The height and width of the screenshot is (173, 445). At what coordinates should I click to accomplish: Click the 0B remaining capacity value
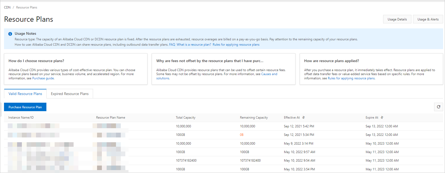click(x=242, y=135)
